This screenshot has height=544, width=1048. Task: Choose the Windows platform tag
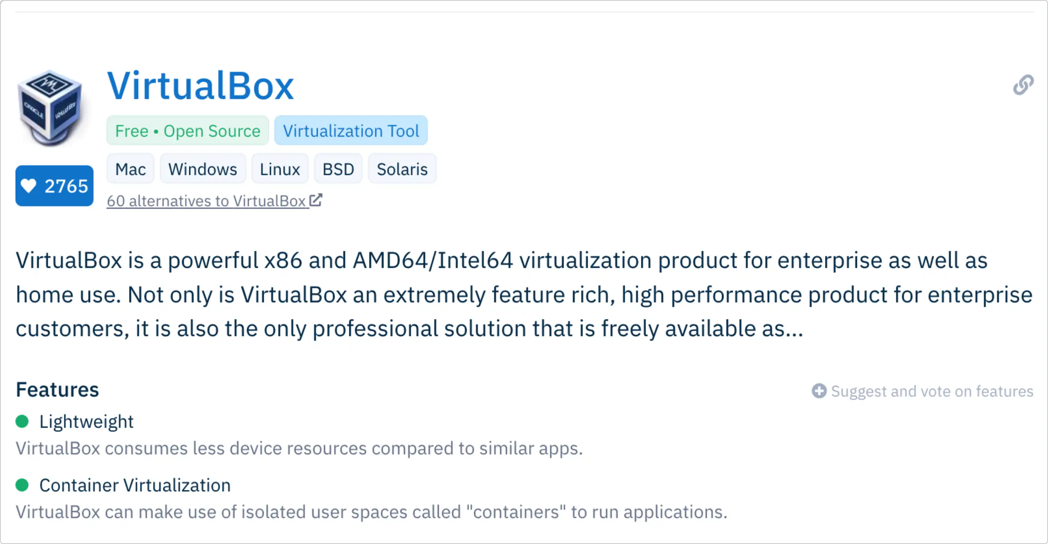[x=202, y=169]
